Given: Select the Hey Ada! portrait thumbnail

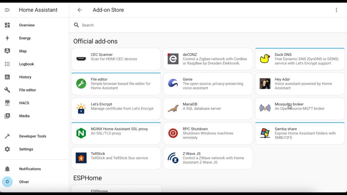Looking at the screenshot, I should click(x=265, y=84).
